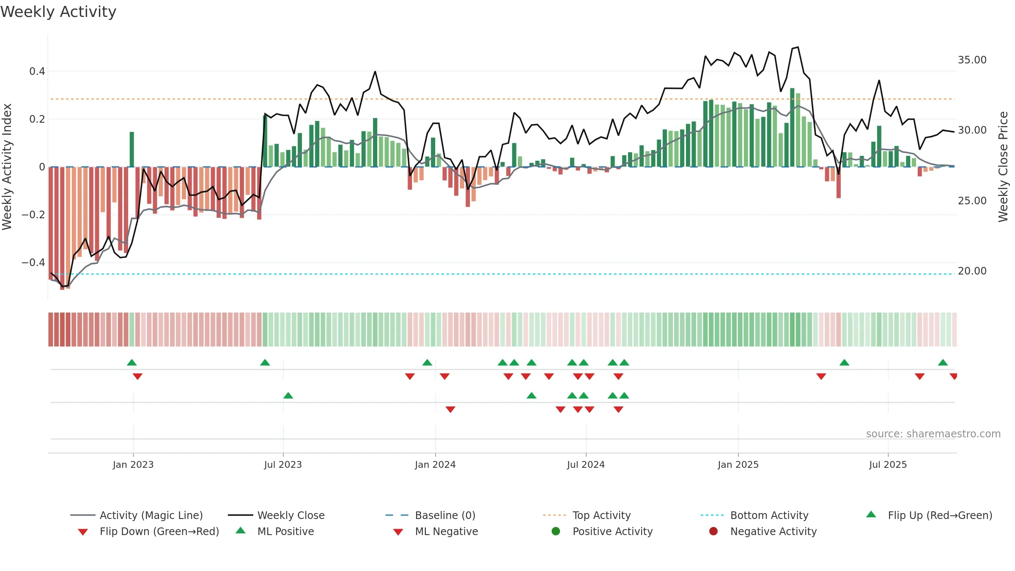Viewport: 1015px width, 571px height.
Task: Click the 0.4 activity index tick label
Action: [37, 71]
